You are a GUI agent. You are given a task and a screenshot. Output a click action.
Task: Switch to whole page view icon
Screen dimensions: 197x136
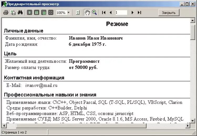(29, 12)
